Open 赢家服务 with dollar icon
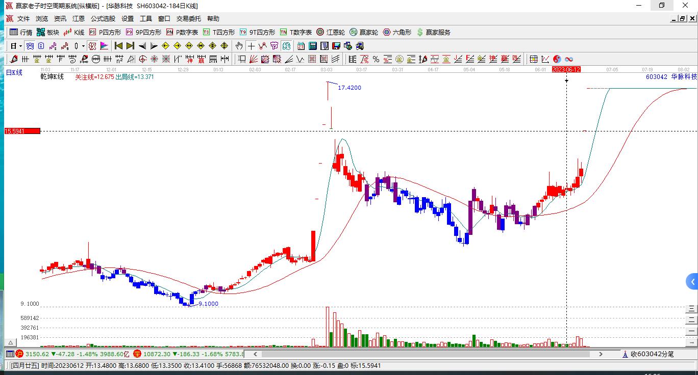 pyautogui.click(x=434, y=32)
